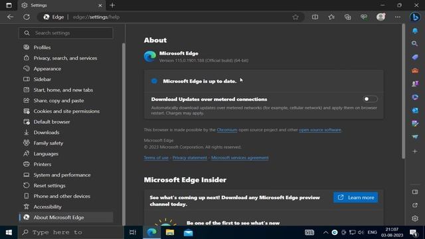Open the Tools briefcase icon in sidebar
425x239 pixels.
pyautogui.click(x=414, y=70)
